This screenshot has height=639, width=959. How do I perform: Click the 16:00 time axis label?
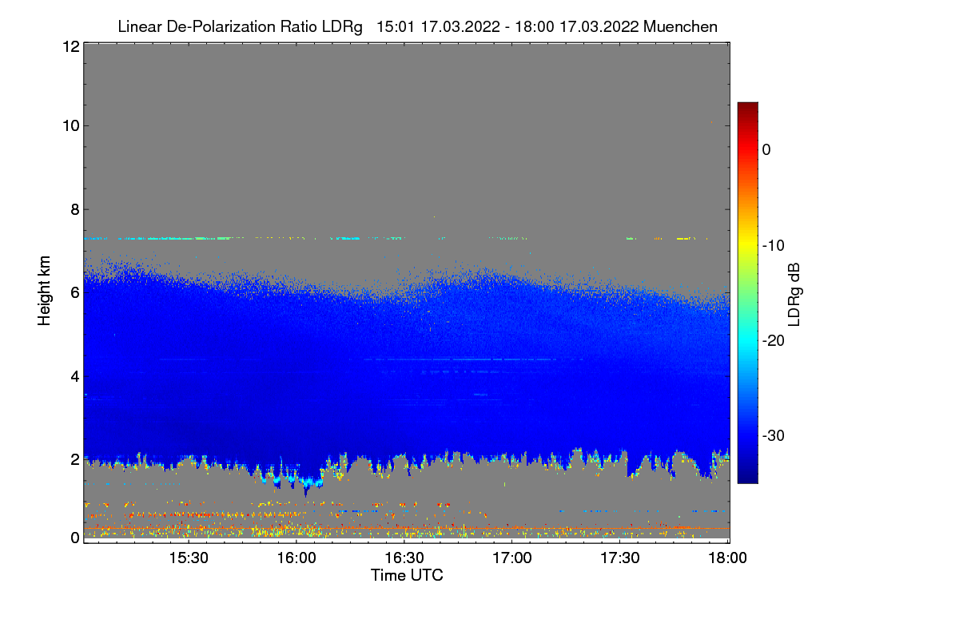296,559
